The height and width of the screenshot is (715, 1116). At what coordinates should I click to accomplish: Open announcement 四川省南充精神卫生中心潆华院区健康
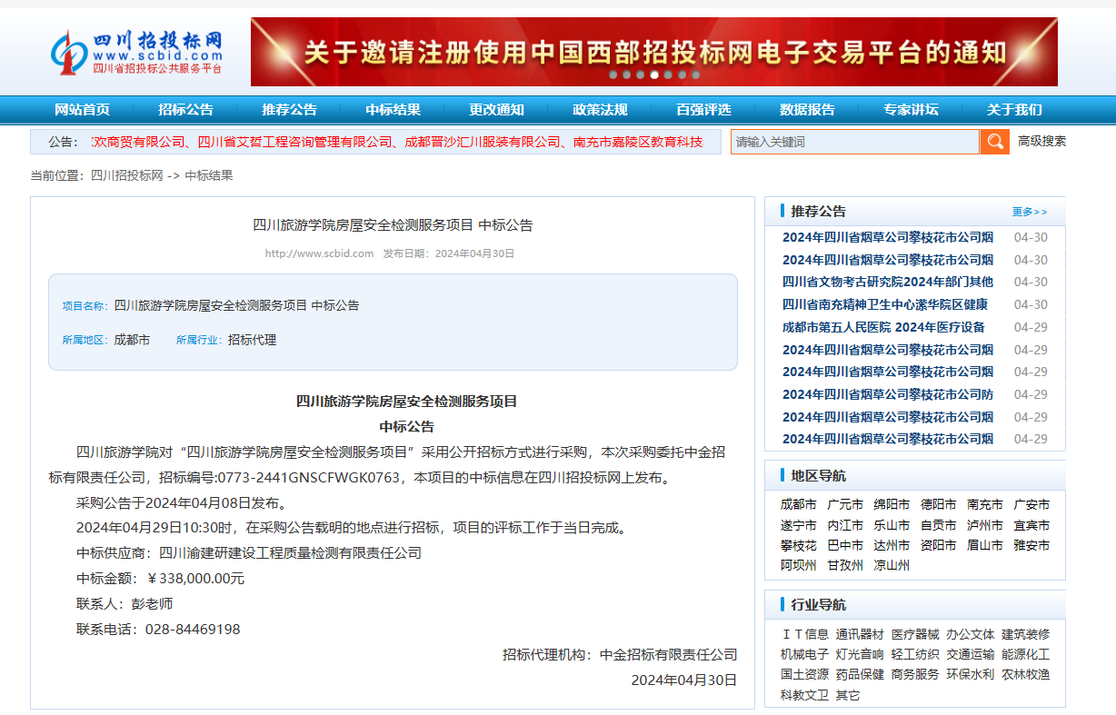885,304
